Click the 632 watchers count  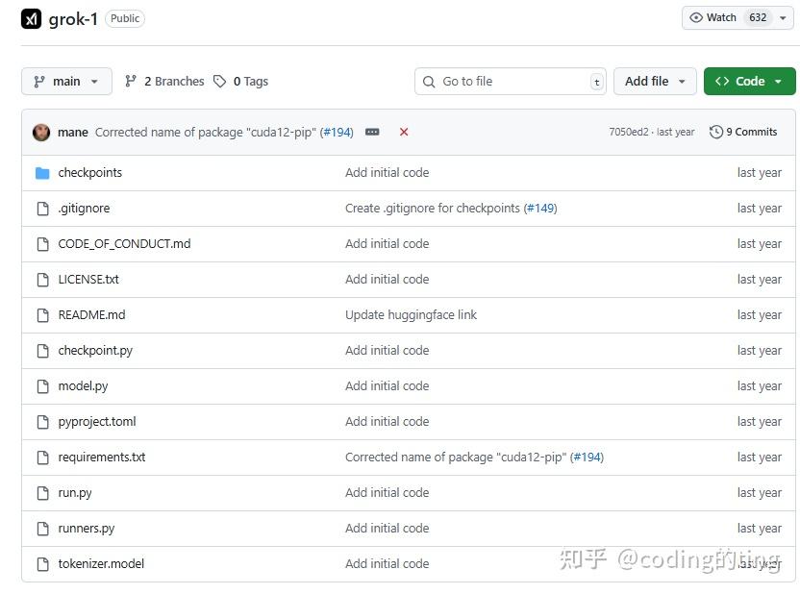(x=758, y=17)
